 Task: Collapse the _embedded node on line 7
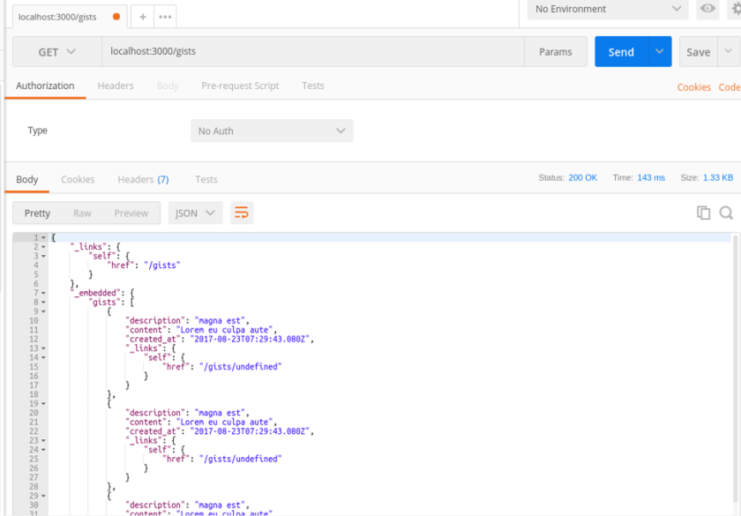pos(43,293)
